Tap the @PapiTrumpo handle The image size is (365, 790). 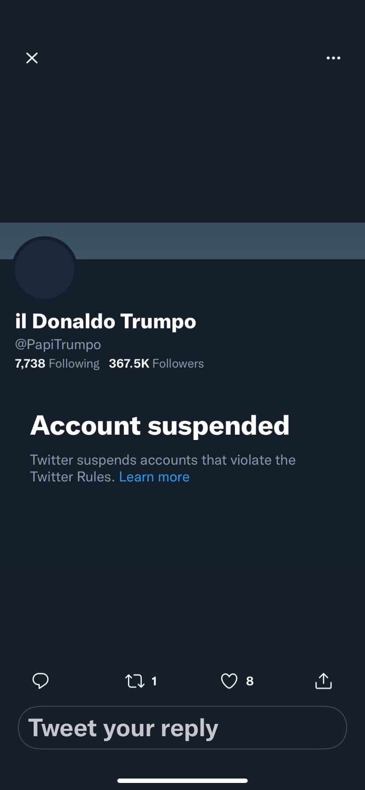[58, 344]
